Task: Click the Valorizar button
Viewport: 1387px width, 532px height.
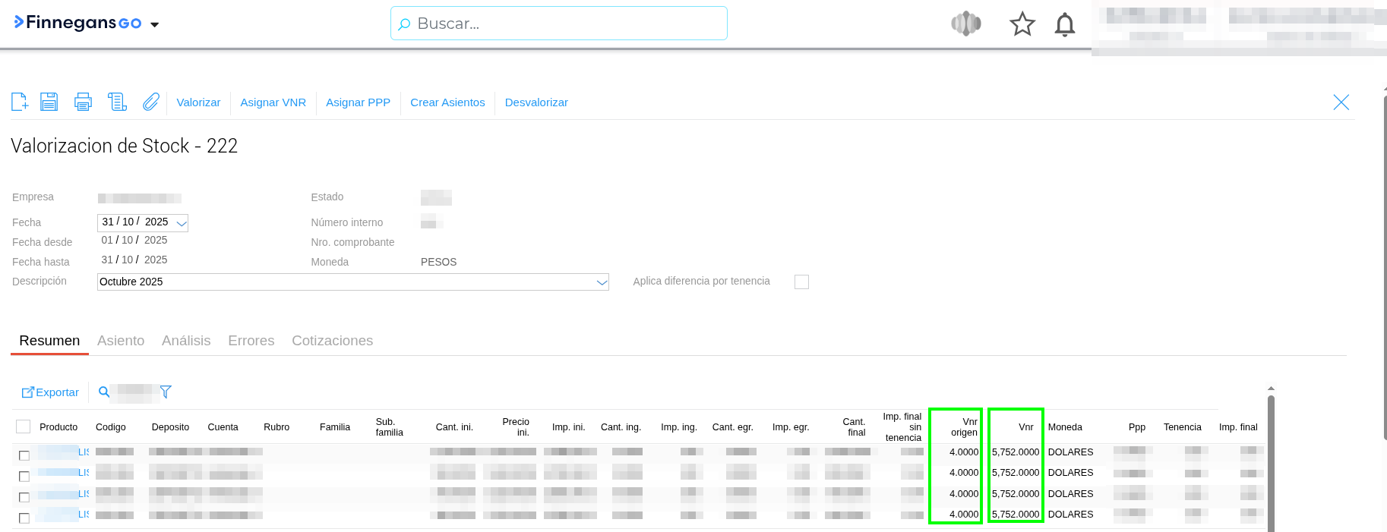Action: [198, 102]
